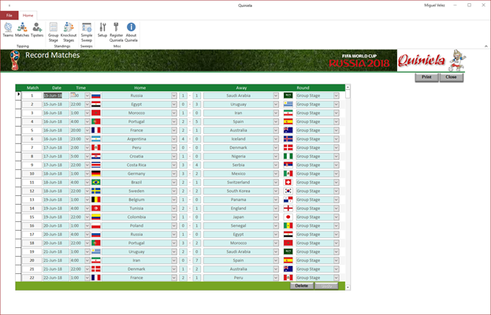Click the Colombia flag in match 15
Image resolution: width=491 pixels, height=315 pixels.
point(96,217)
